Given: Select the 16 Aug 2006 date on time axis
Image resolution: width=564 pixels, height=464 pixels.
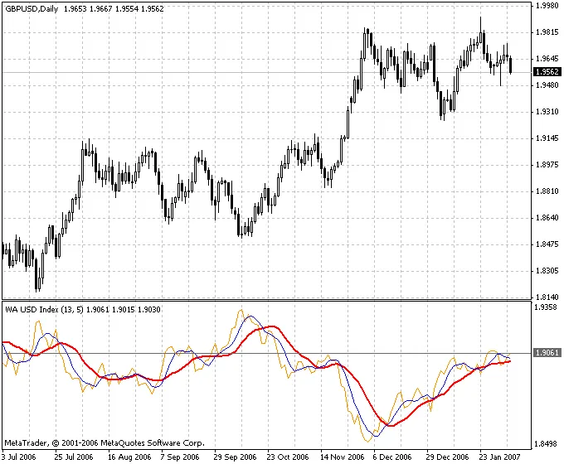Looking at the screenshot, I should 127,457.
